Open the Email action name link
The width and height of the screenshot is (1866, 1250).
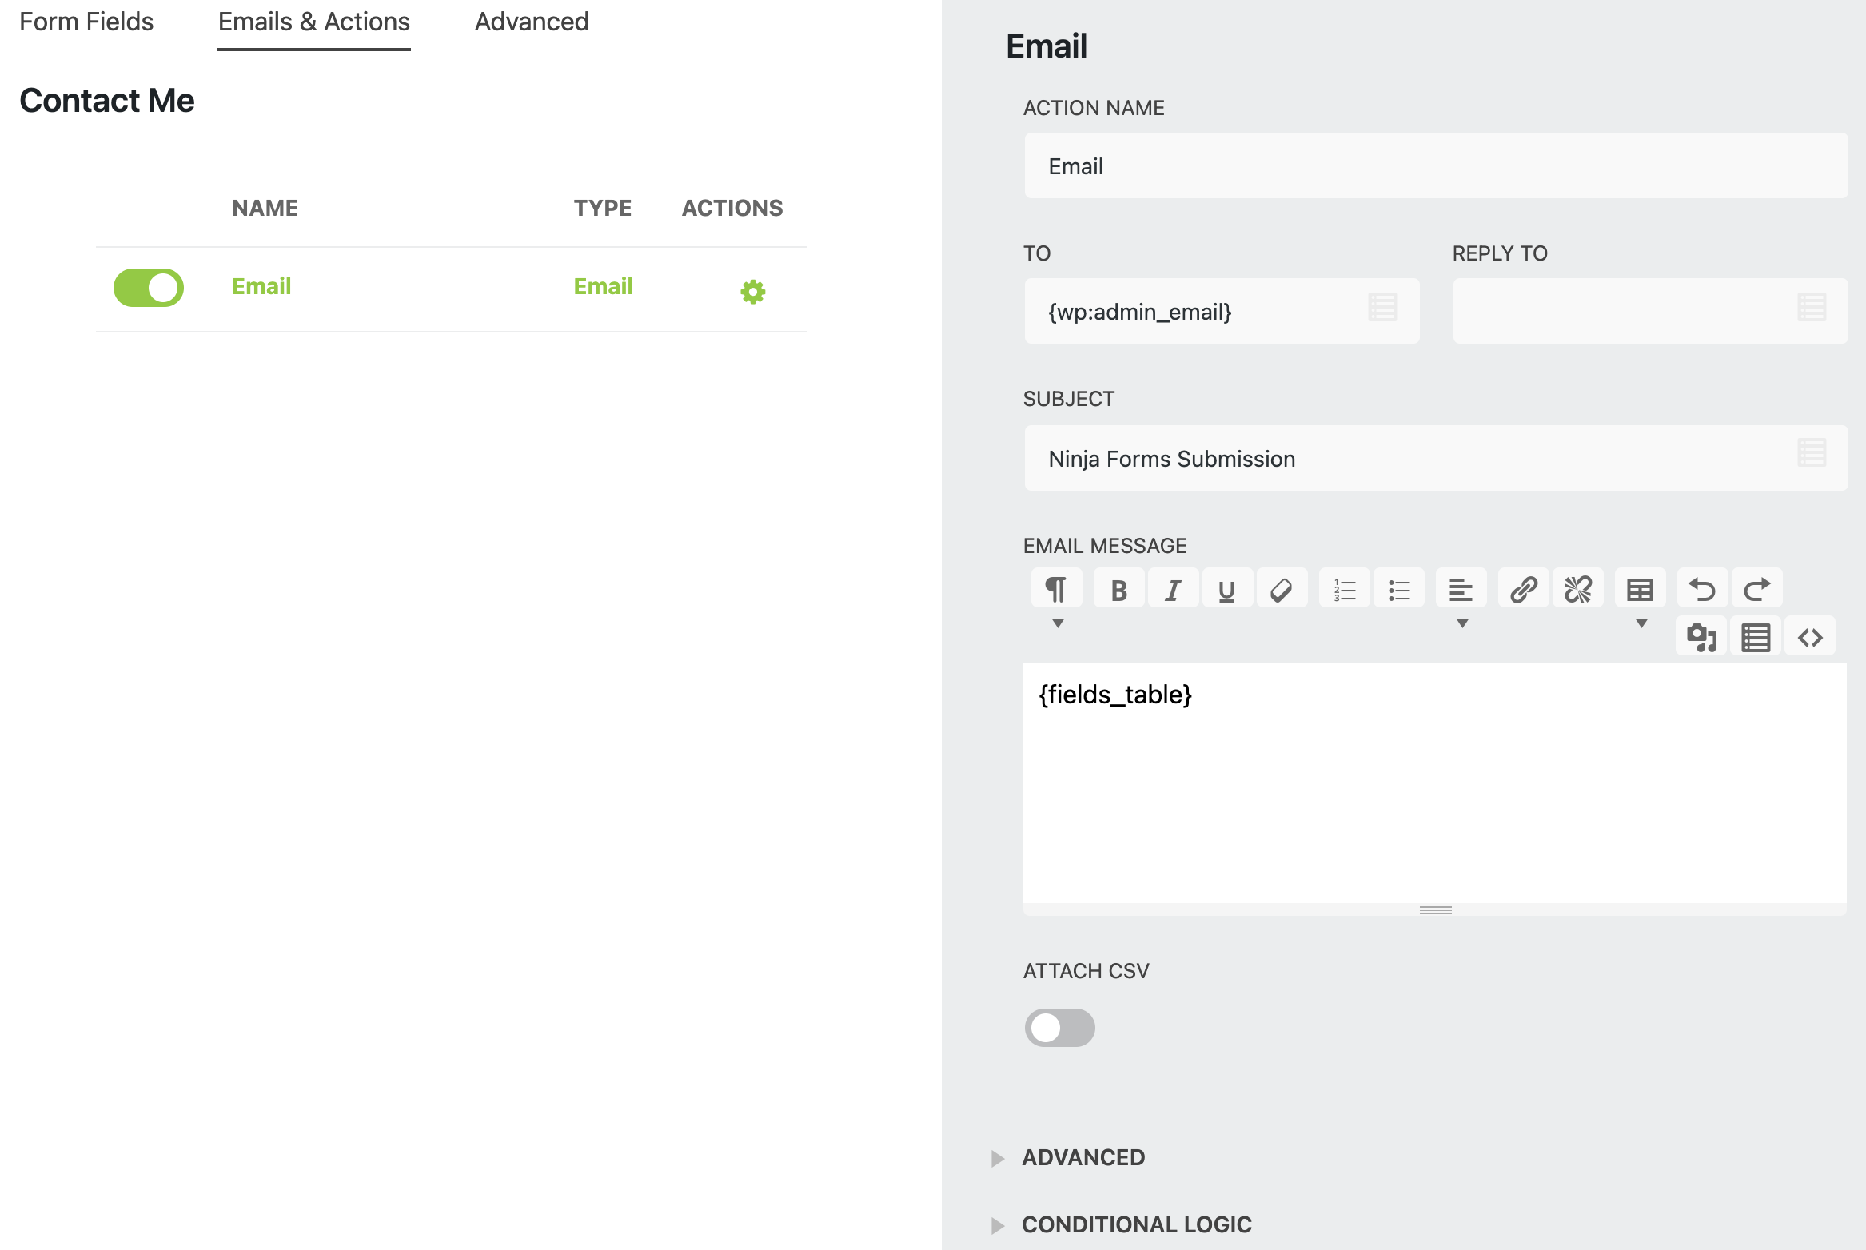tap(261, 286)
